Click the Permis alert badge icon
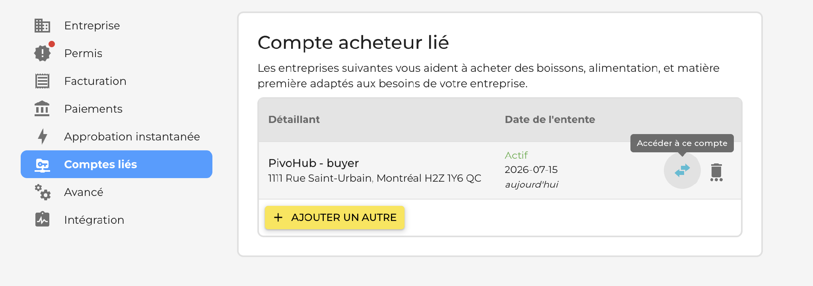Image resolution: width=813 pixels, height=286 pixels. [42, 53]
